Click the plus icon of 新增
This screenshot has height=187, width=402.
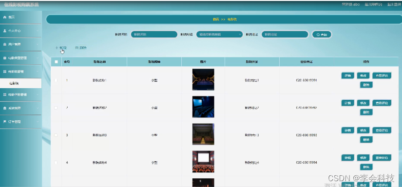tap(57, 48)
